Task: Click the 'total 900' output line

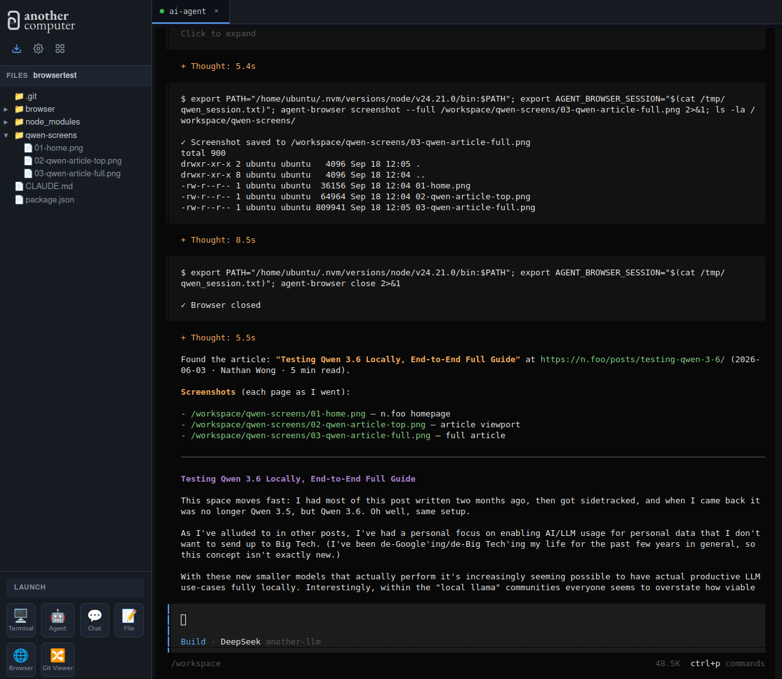Action: tap(203, 153)
